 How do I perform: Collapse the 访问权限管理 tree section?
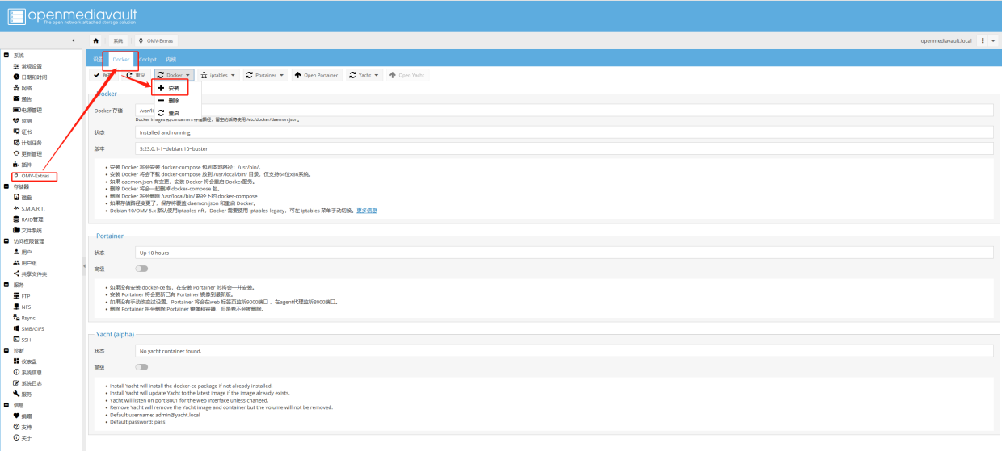click(6, 241)
